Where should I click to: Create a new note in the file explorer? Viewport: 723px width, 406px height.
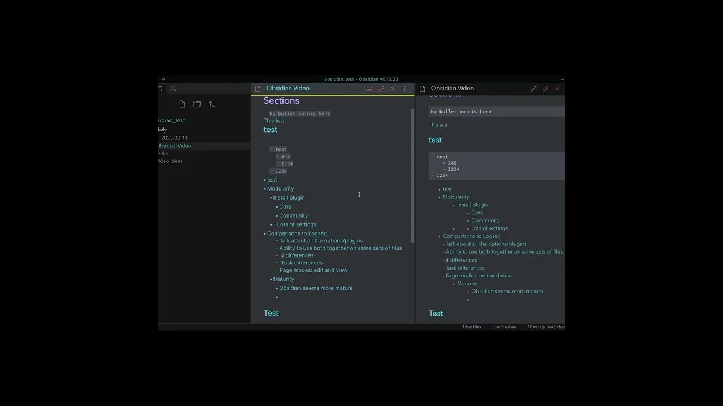(x=182, y=104)
